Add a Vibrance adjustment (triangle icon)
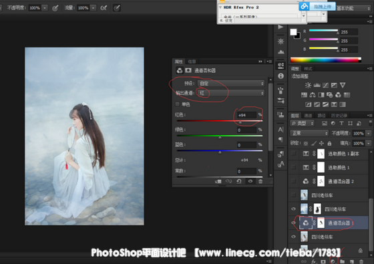Screen dimensions: 374x264 [x=343, y=86]
